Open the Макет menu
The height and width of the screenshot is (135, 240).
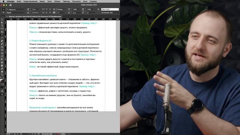tap(42, 1)
